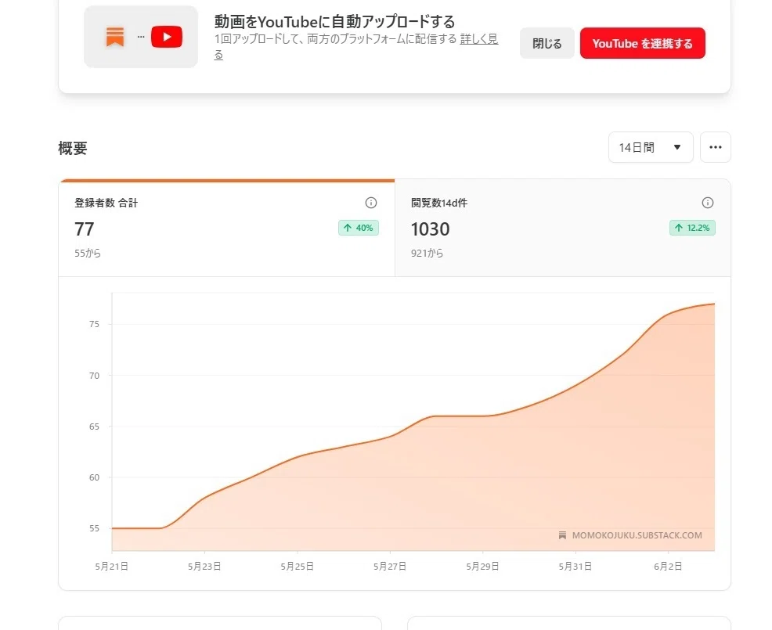Click the 75 y-axis value

tap(94, 324)
